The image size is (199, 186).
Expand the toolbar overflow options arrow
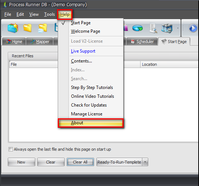[x=178, y=28]
